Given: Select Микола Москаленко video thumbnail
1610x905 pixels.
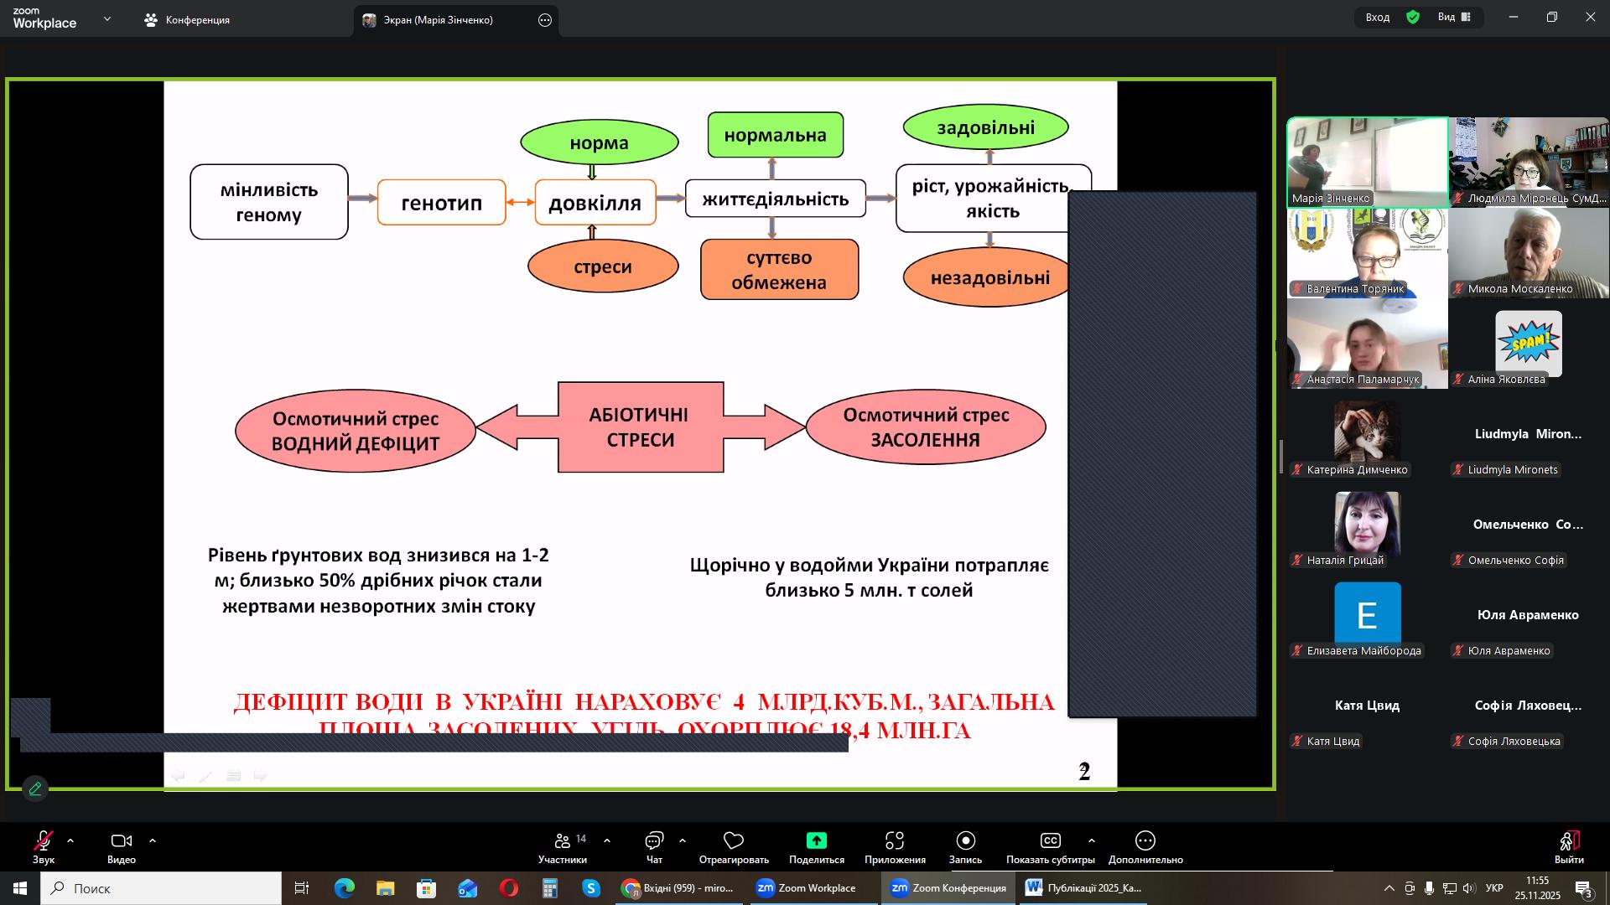Looking at the screenshot, I should point(1528,253).
